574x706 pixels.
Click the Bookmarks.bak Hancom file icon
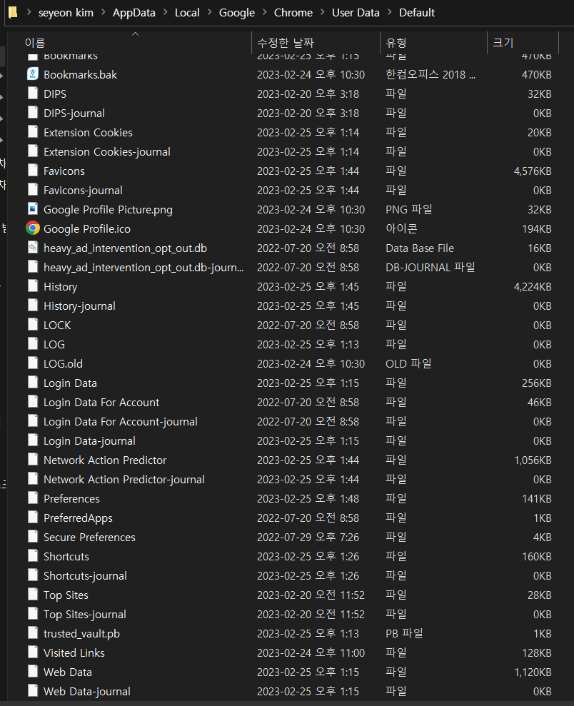tap(33, 74)
